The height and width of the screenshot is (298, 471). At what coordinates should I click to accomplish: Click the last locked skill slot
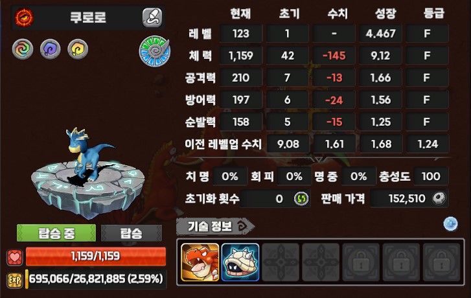click(441, 262)
